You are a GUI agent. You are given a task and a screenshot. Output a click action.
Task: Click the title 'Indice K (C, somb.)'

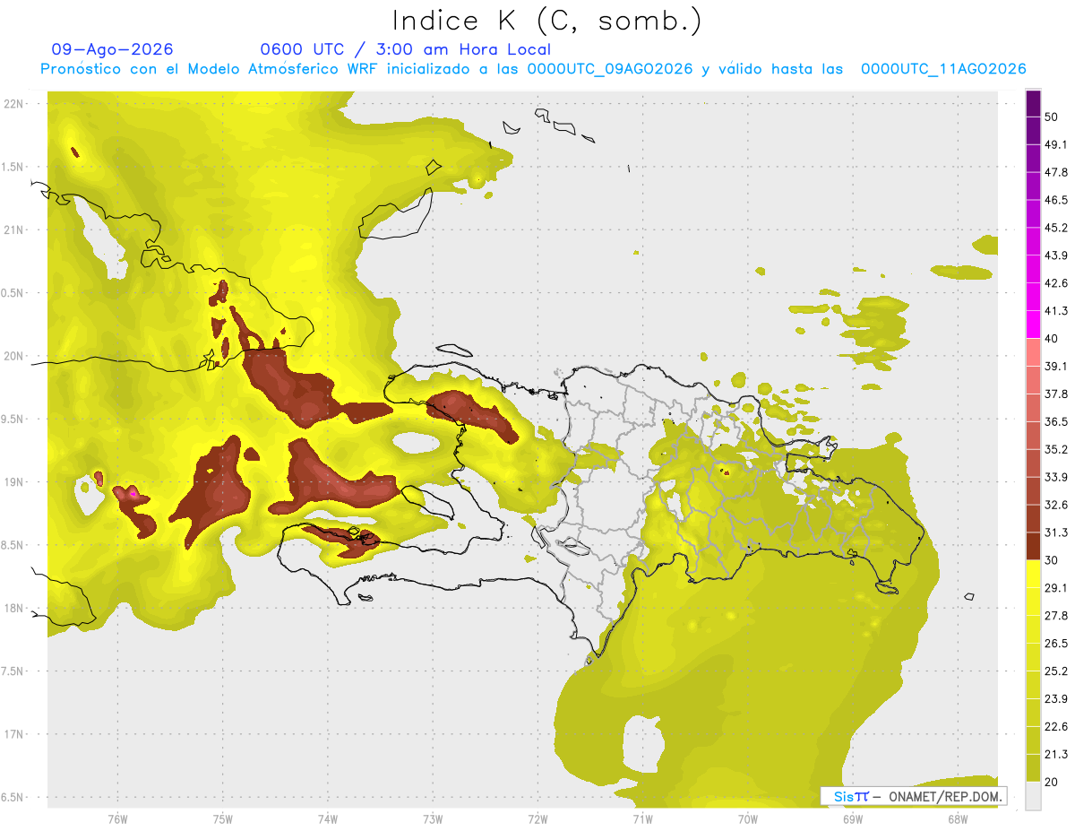(x=547, y=21)
